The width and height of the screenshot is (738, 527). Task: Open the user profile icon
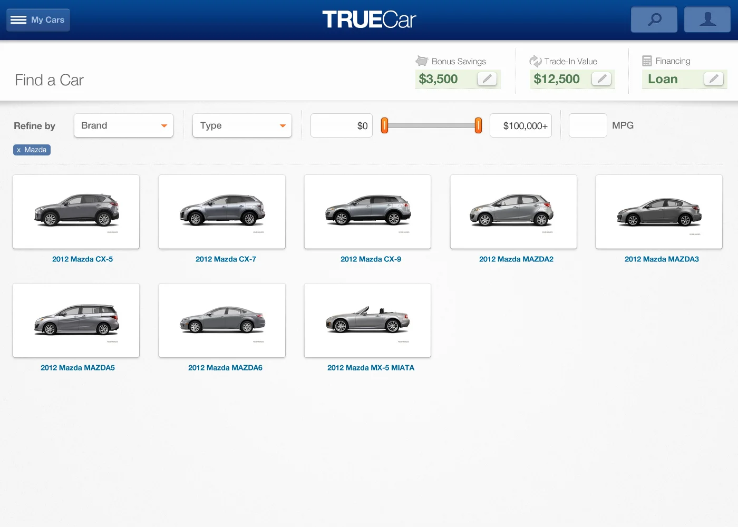point(707,20)
